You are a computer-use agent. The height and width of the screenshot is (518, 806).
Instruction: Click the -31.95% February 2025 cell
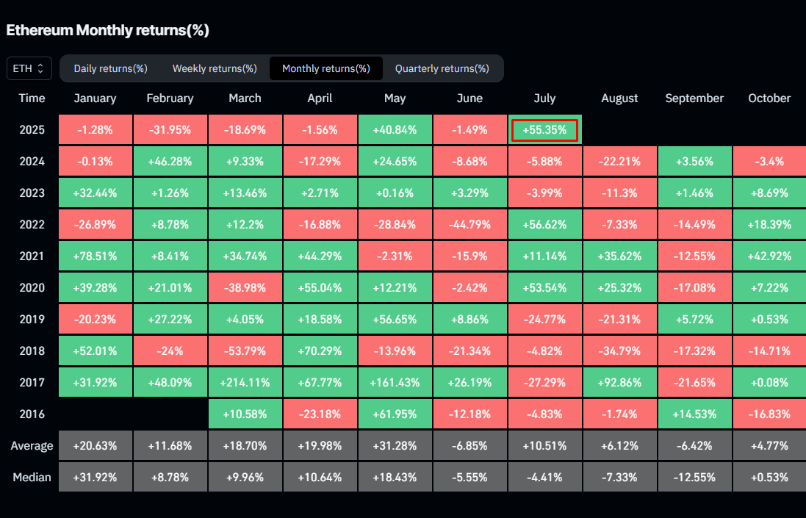point(170,130)
